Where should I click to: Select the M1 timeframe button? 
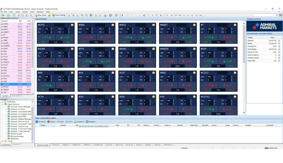tap(167, 15)
